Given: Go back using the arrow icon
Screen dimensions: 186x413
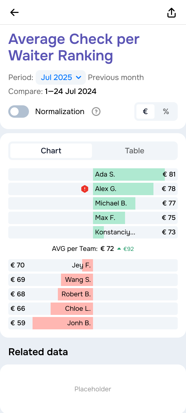Looking at the screenshot, I should click(14, 12).
